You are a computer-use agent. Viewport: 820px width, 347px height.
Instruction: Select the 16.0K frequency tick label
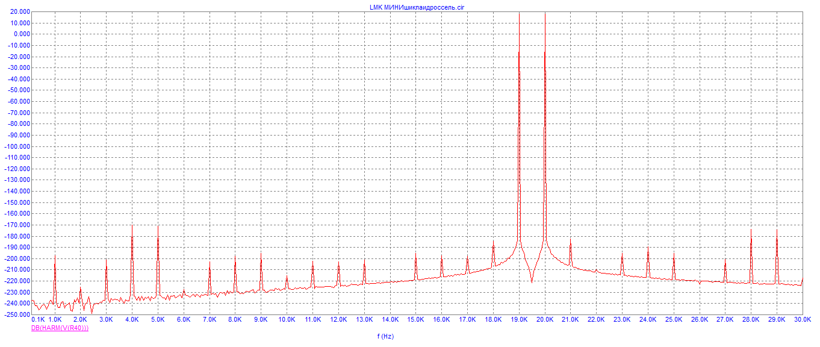tap(441, 319)
